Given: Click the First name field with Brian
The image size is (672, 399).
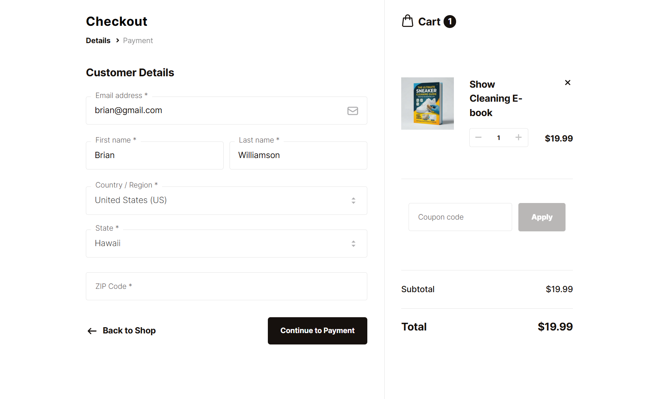Looking at the screenshot, I should pyautogui.click(x=154, y=155).
